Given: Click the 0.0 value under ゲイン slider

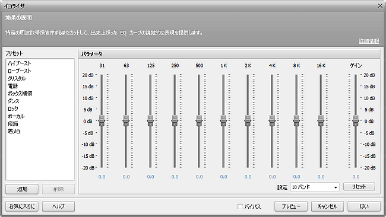Looking at the screenshot, I should (356, 177).
